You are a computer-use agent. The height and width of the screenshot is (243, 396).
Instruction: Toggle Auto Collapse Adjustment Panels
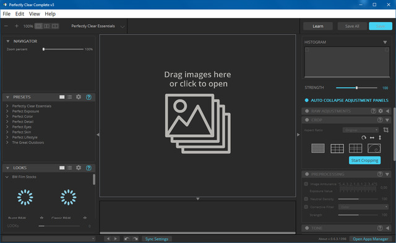306,100
